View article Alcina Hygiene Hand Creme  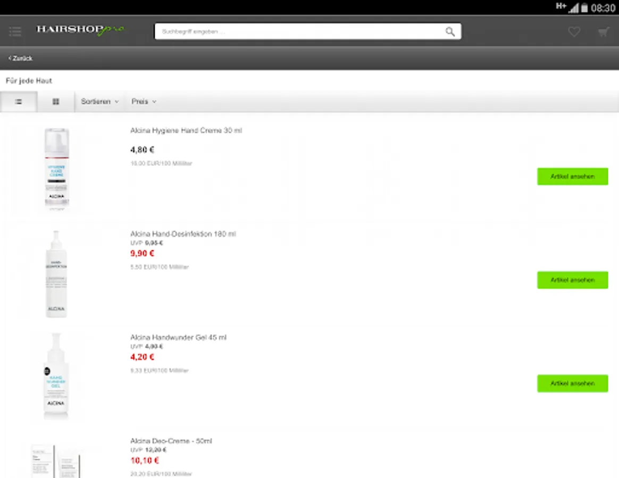click(x=572, y=176)
